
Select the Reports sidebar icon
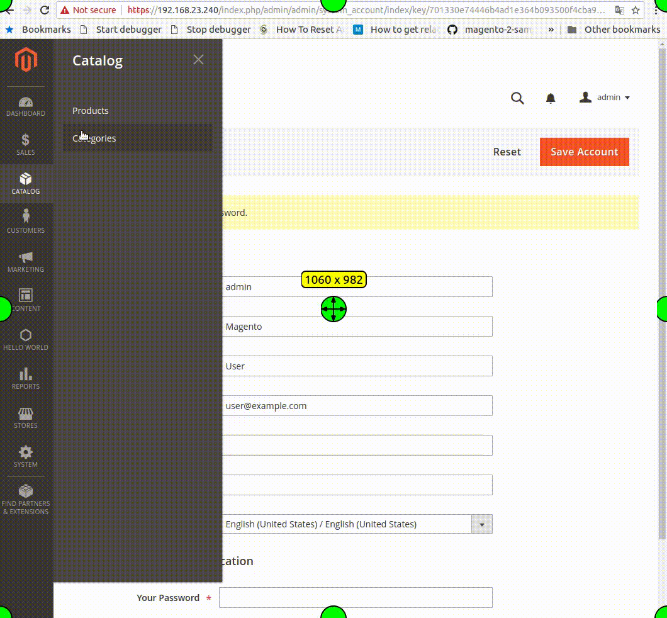coord(25,378)
